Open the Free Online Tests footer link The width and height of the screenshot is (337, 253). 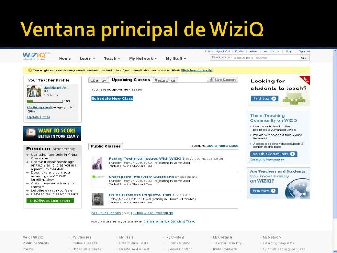click(x=133, y=243)
